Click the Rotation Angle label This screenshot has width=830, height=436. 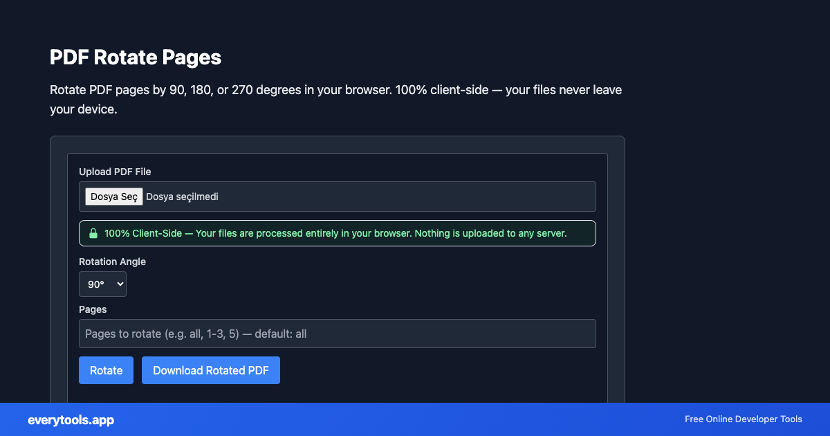tap(112, 262)
